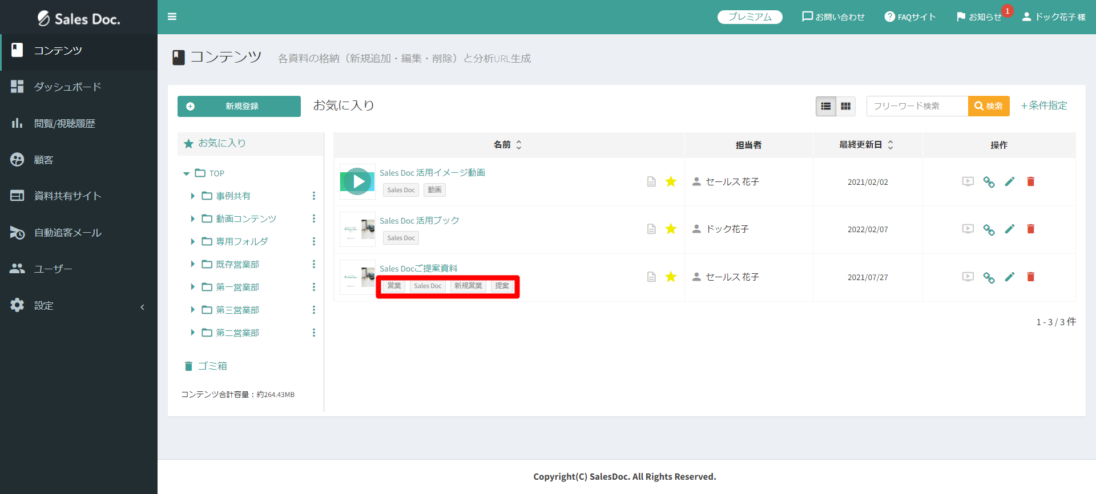The width and height of the screenshot is (1096, 494).
Task: Click the 動画 tag on first row
Action: 435,190
